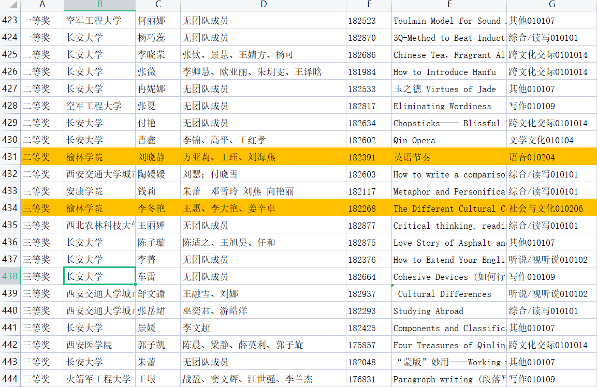Click the cell with number 182937
This screenshot has width=597, height=387.
369,294
